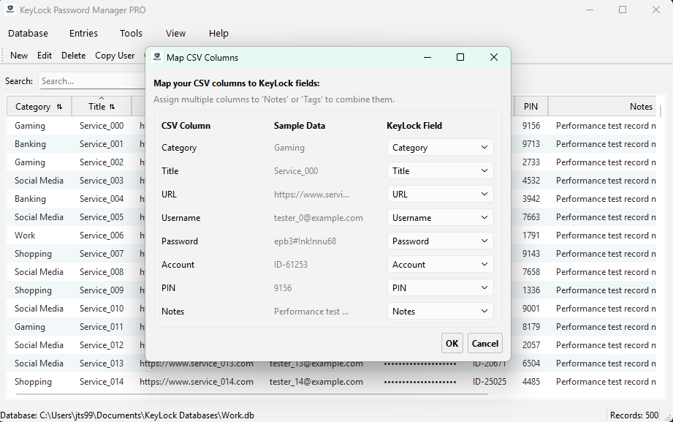This screenshot has width=673, height=422.
Task: Focus the Search input field
Action: (92, 80)
